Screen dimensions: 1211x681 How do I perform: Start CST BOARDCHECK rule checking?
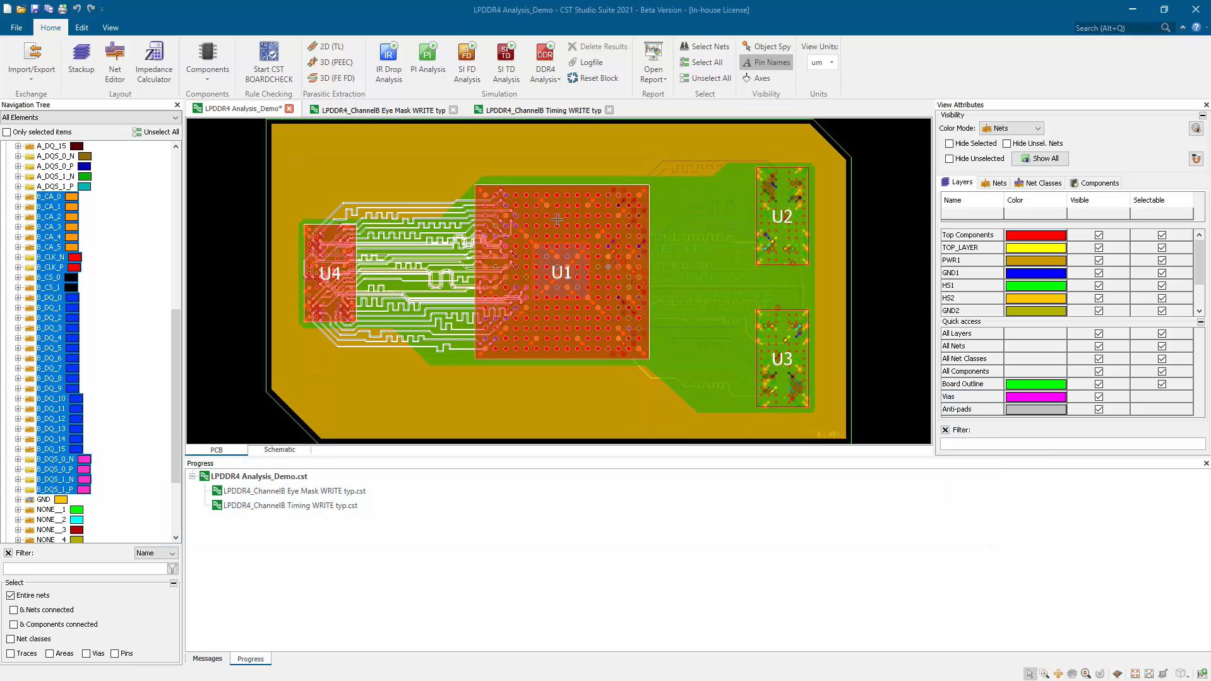coord(268,62)
